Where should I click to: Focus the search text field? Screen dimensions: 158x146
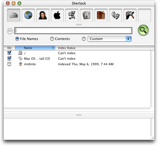[x=73, y=31]
